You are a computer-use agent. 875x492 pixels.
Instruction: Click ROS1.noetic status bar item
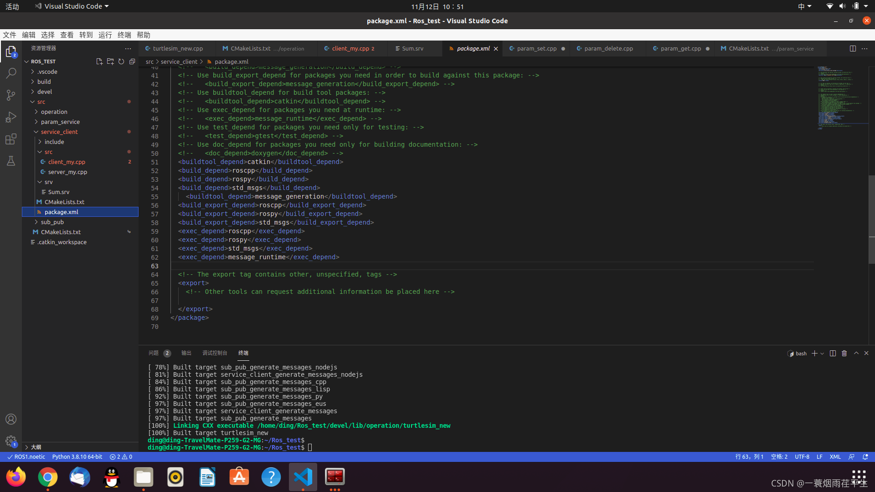tap(26, 456)
